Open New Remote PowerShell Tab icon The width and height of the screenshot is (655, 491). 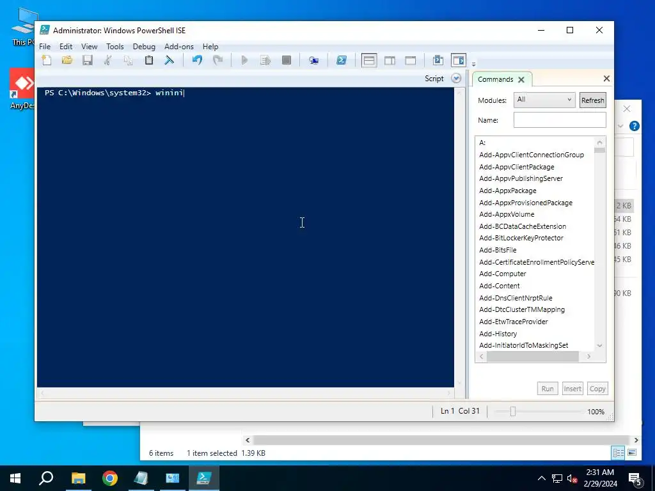pos(313,61)
